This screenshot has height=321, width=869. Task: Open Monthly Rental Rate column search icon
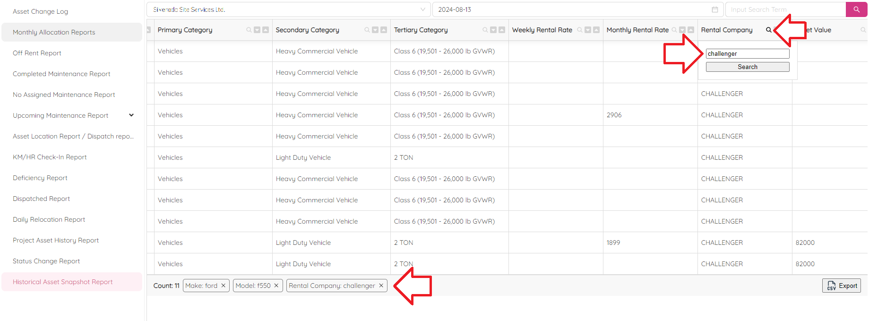[x=674, y=30]
